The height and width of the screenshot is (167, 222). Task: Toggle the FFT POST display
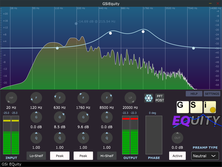[x=160, y=98]
